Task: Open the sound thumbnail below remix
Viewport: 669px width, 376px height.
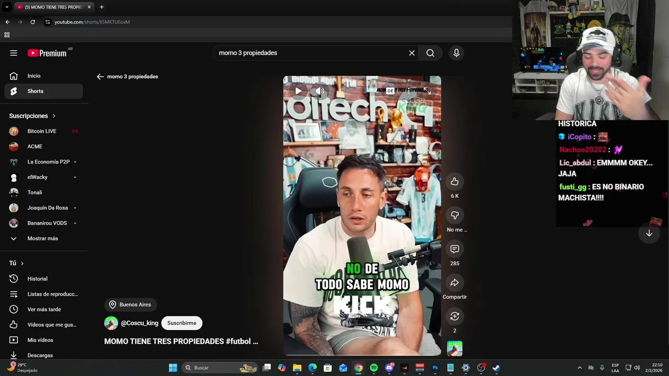Action: pyautogui.click(x=455, y=348)
